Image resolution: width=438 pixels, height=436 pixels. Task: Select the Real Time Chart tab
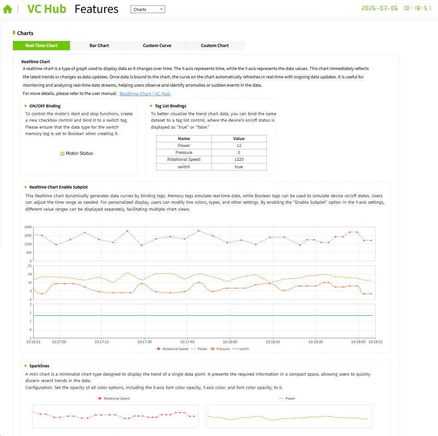tap(41, 46)
